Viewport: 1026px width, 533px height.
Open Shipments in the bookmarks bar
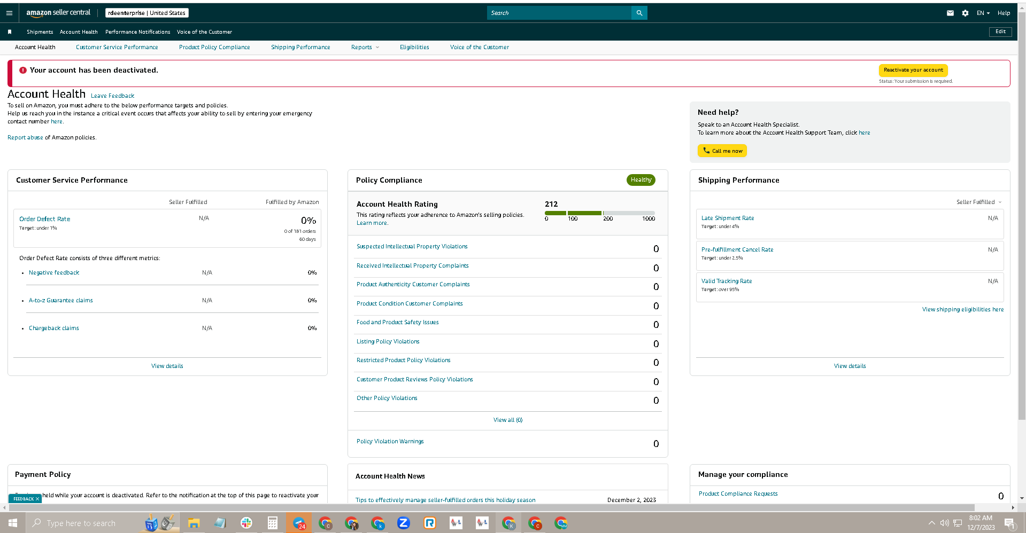click(x=40, y=32)
